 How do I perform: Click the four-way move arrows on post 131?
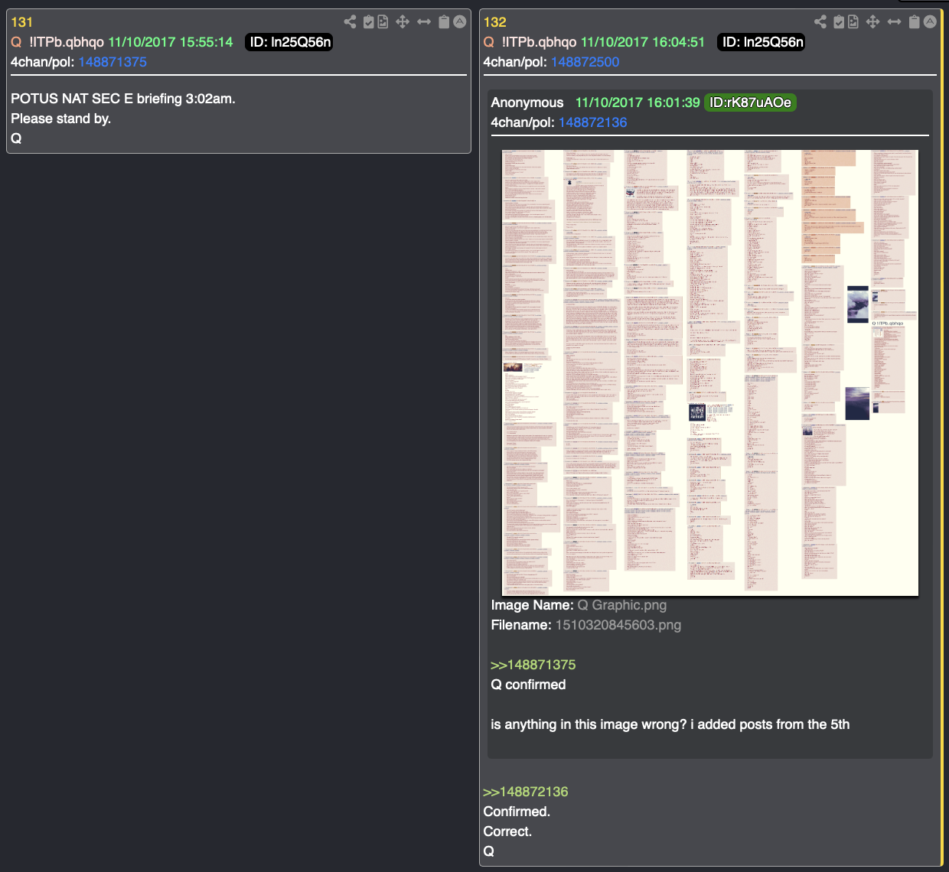[x=403, y=21]
